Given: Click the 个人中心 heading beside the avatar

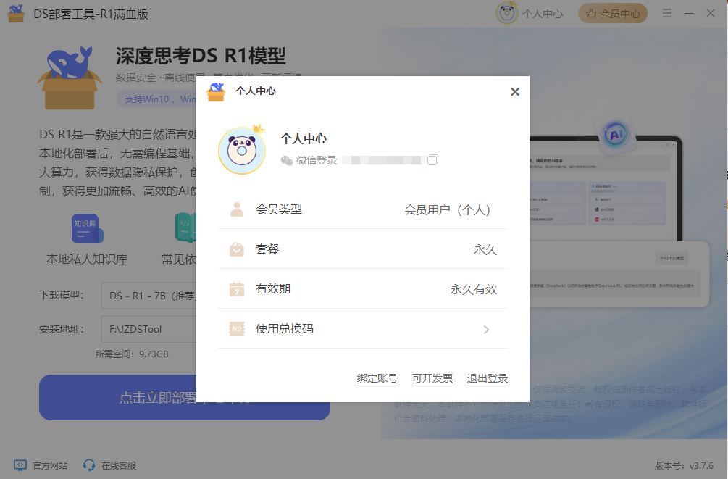Looking at the screenshot, I should [x=304, y=138].
